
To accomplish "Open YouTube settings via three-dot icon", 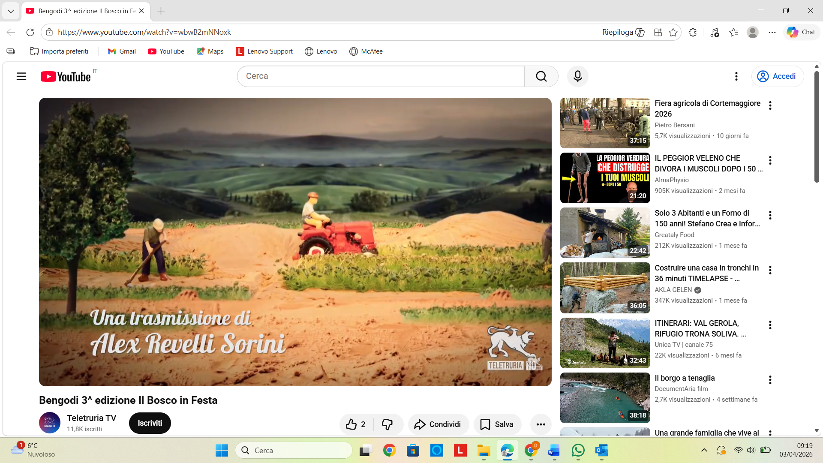I will click(x=736, y=76).
